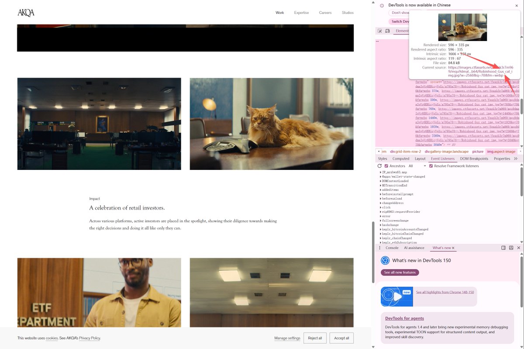This screenshot has height=349, width=524.
Task: Toggle the device toolbar icon
Action: [387, 31]
